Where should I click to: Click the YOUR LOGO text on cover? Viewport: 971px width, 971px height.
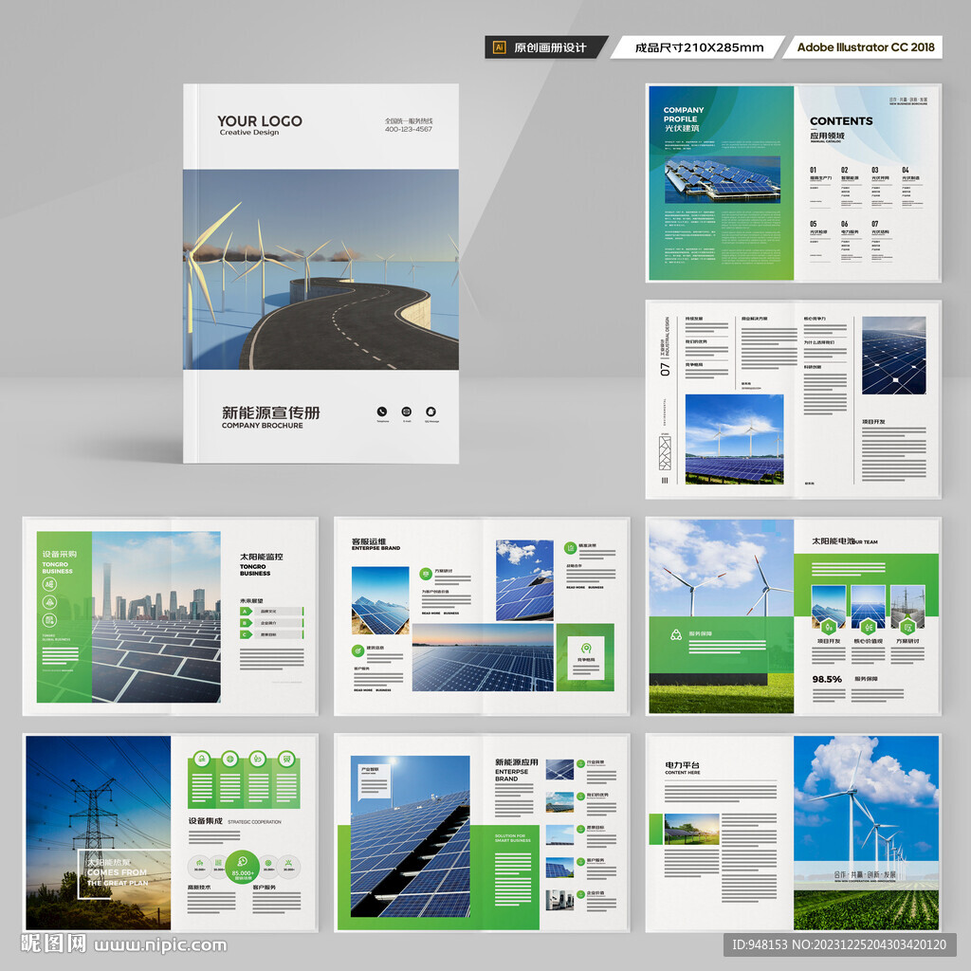[x=260, y=120]
